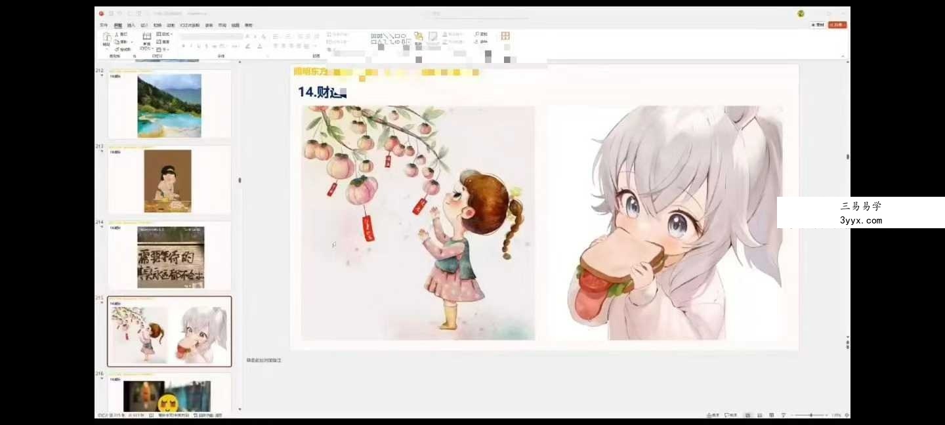Image resolution: width=945 pixels, height=425 pixels.
Task: Click the Paste clipboard icon
Action: tap(106, 35)
